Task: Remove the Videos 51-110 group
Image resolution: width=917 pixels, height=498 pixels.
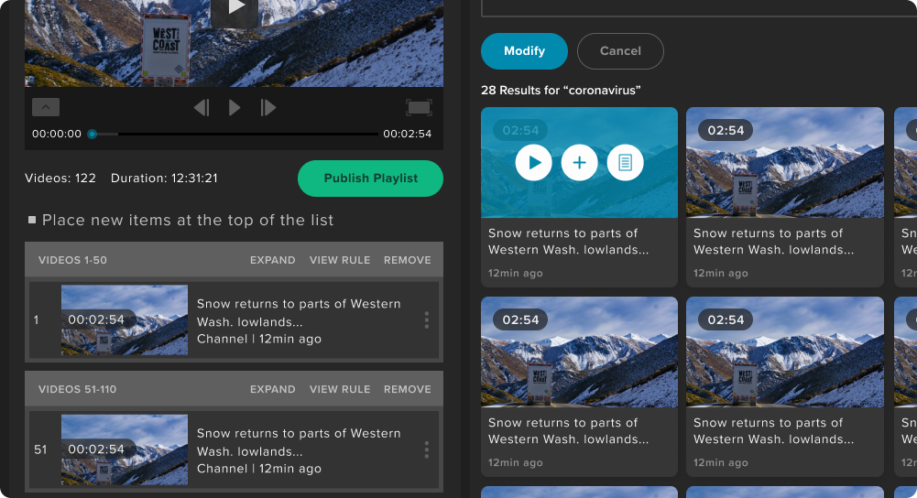Action: pyautogui.click(x=407, y=389)
